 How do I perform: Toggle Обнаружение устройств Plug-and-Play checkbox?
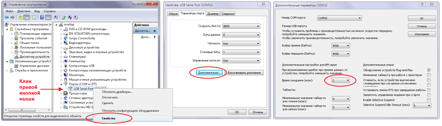(x=429, y=70)
